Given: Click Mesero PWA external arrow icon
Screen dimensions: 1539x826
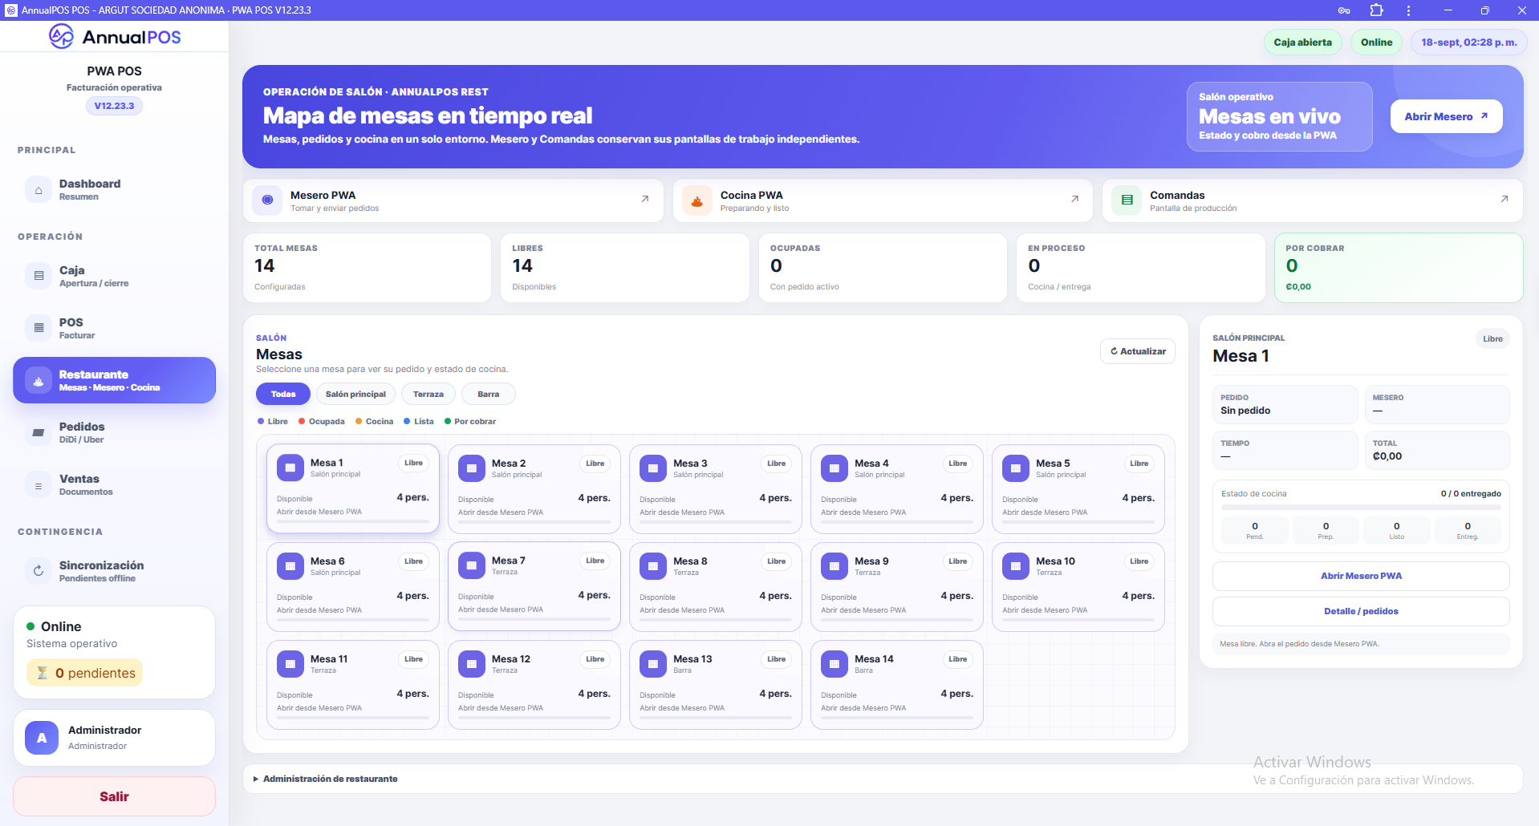Looking at the screenshot, I should 645,199.
